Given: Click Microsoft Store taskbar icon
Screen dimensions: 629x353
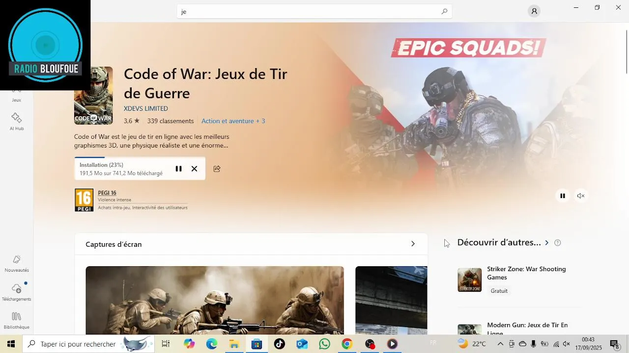Looking at the screenshot, I should 257,344.
